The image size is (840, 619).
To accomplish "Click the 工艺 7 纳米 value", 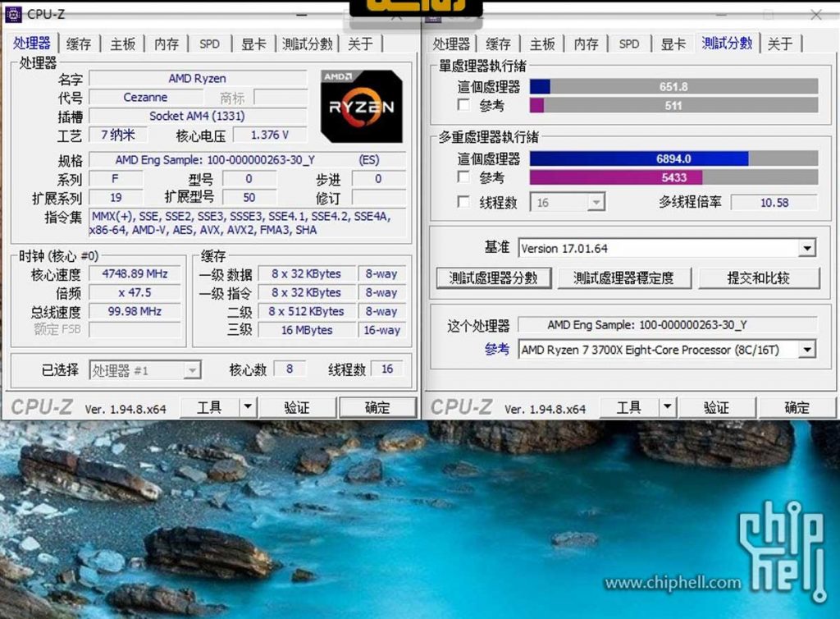I will coord(118,135).
